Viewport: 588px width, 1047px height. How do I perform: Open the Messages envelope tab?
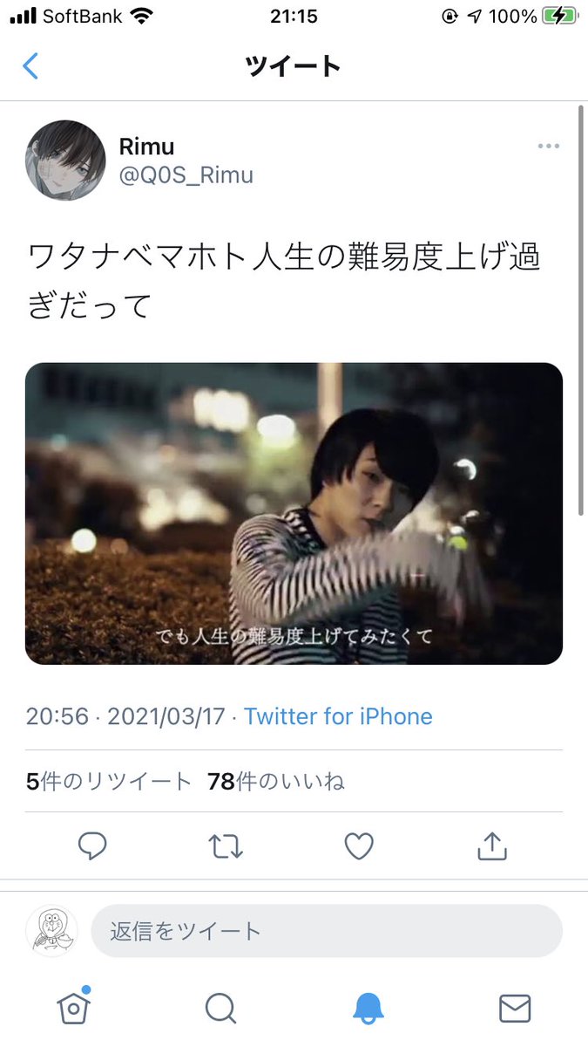click(x=515, y=1009)
